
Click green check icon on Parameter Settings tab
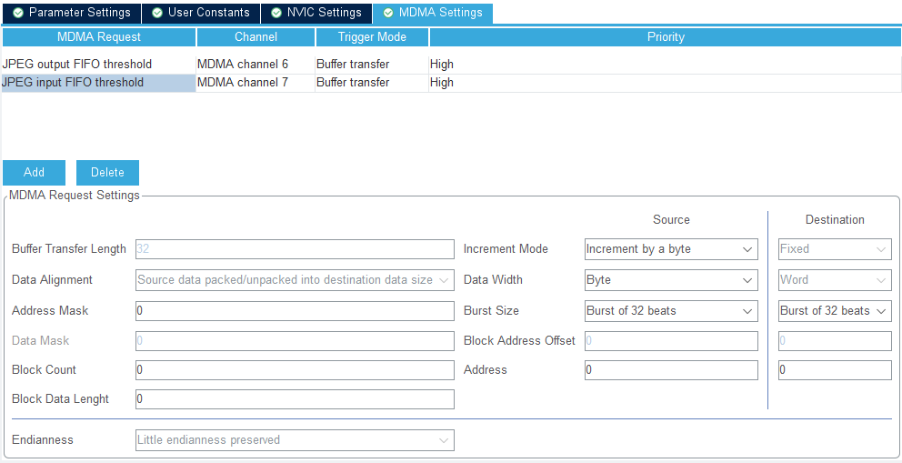pyautogui.click(x=18, y=13)
